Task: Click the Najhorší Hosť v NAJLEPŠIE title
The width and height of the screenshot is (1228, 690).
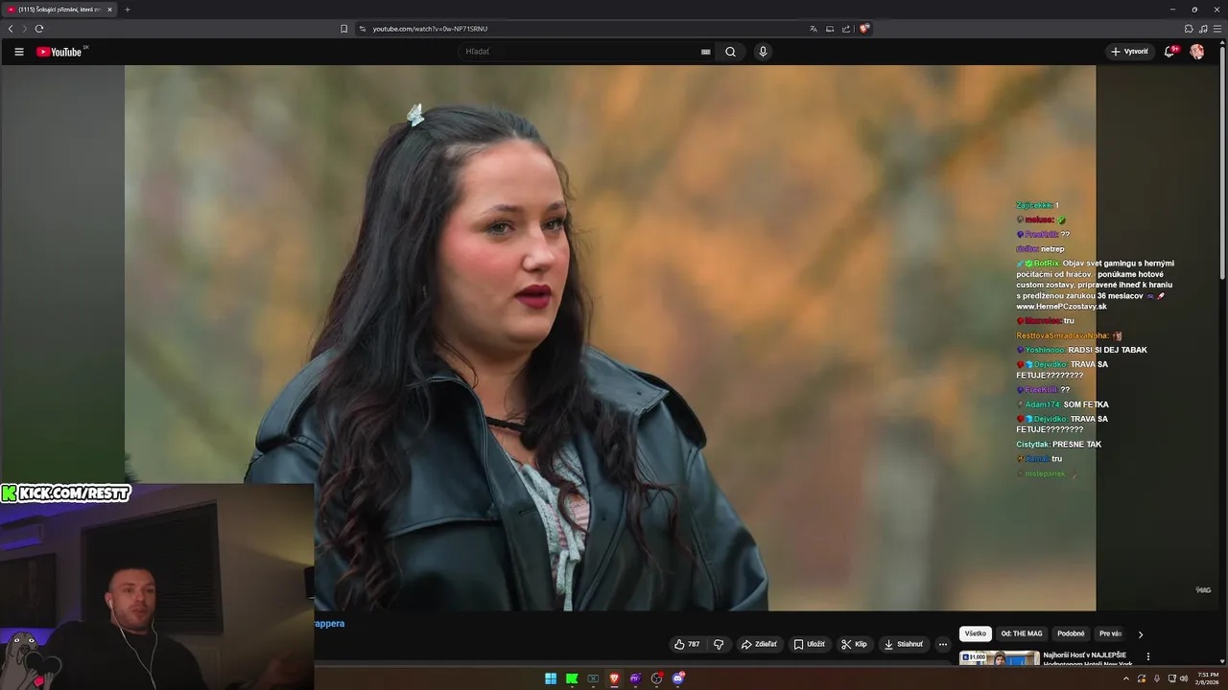Action: pos(1085,655)
